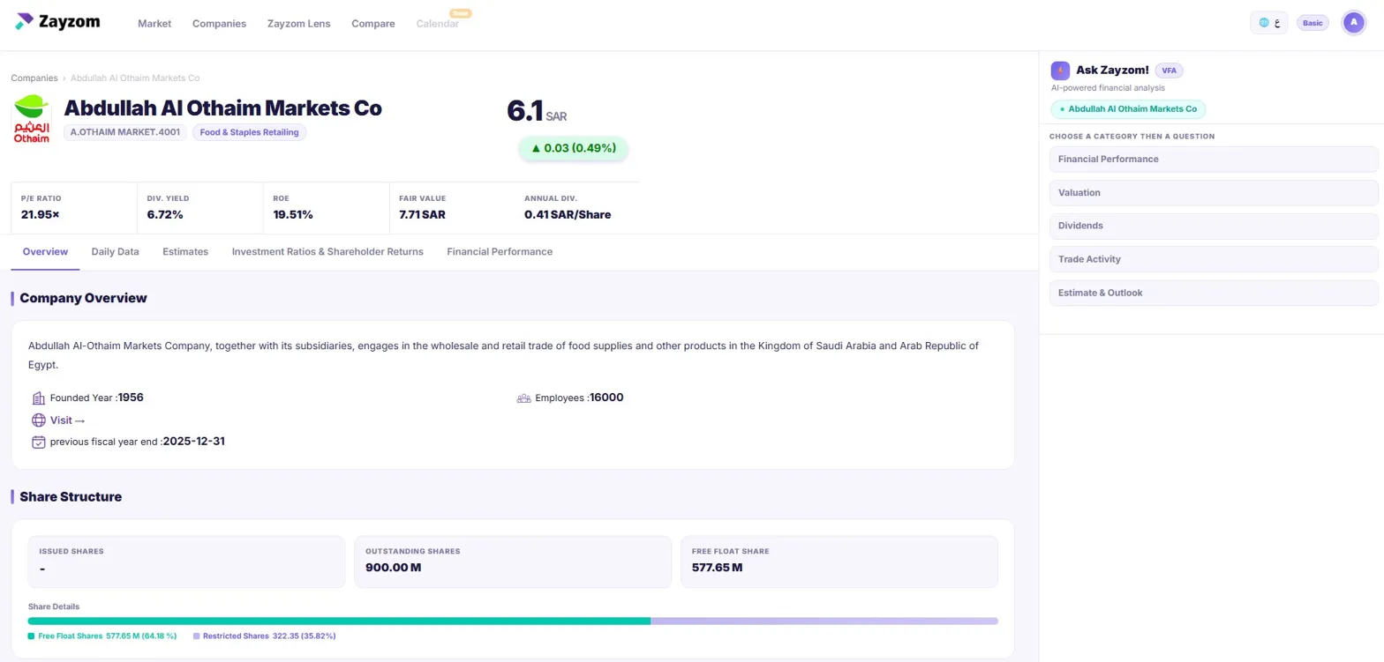Screen dimensions: 1384x662
Task: Click the Restricted Shares legend swatch
Action: [196, 636]
